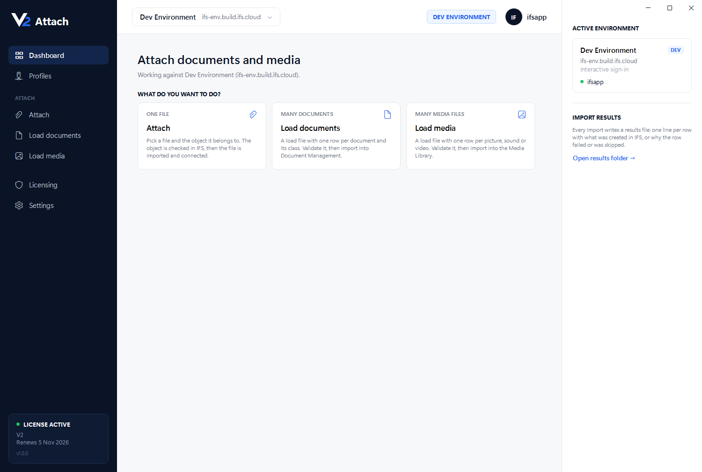Viewport: 702px width, 472px height.
Task: Close the application window
Action: tap(691, 8)
